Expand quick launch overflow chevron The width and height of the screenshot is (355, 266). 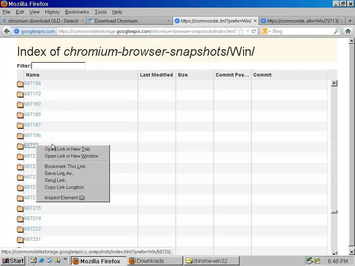click(x=65, y=259)
